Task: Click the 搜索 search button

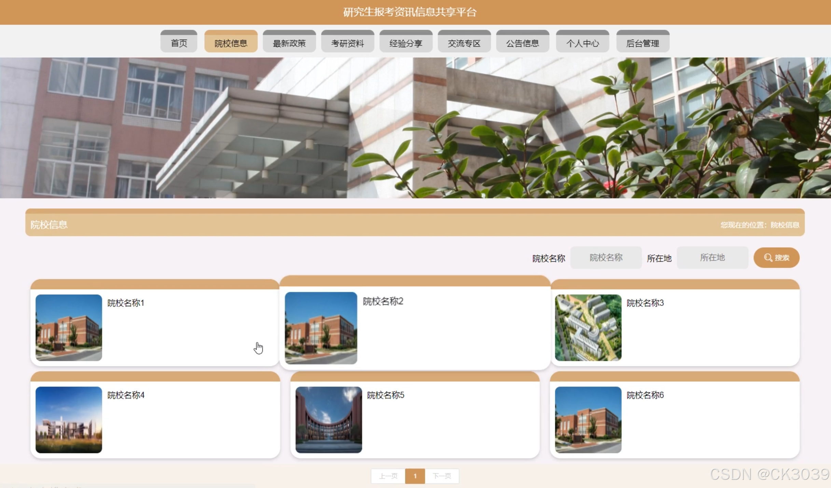Action: pos(776,258)
